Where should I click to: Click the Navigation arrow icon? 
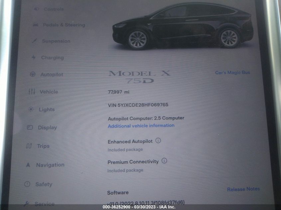(28, 165)
